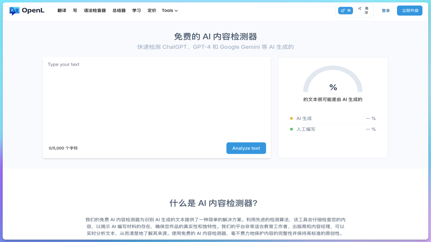Select 写 from the navigation bar
This screenshot has height=242, width=431.
75,10
